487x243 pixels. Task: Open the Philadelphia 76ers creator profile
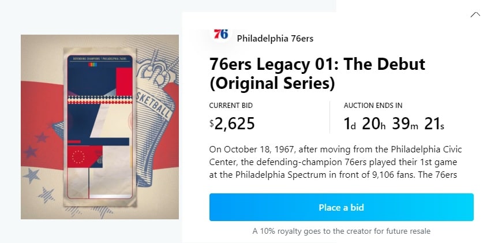tap(275, 39)
